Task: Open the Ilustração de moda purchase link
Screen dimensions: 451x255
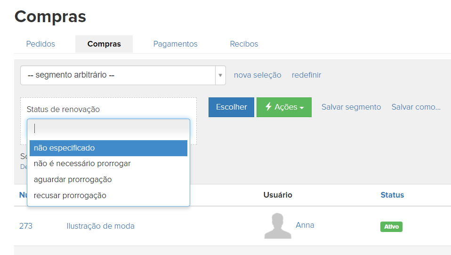Action: coord(100,226)
